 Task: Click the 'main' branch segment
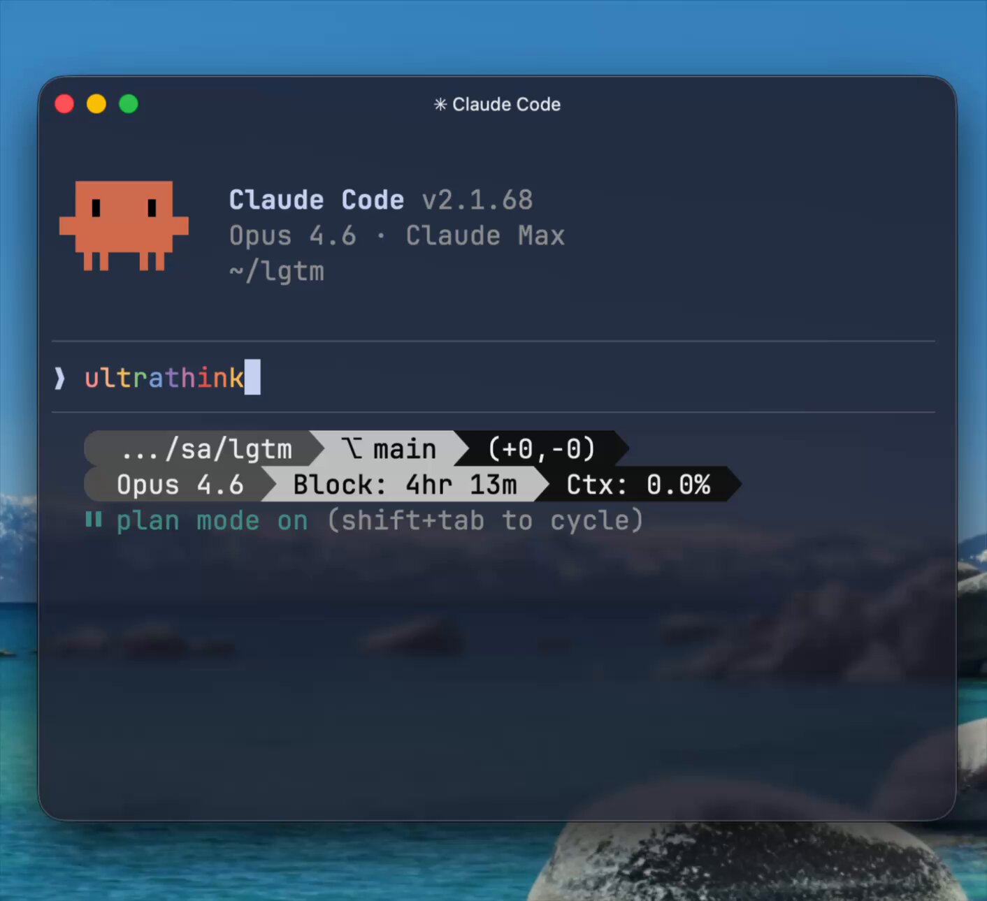(404, 449)
